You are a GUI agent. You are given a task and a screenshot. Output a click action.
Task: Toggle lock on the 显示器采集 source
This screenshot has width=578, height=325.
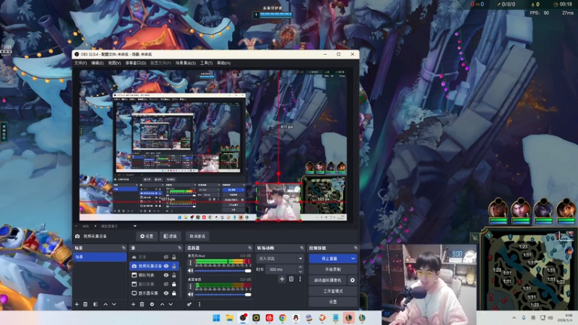point(174,293)
